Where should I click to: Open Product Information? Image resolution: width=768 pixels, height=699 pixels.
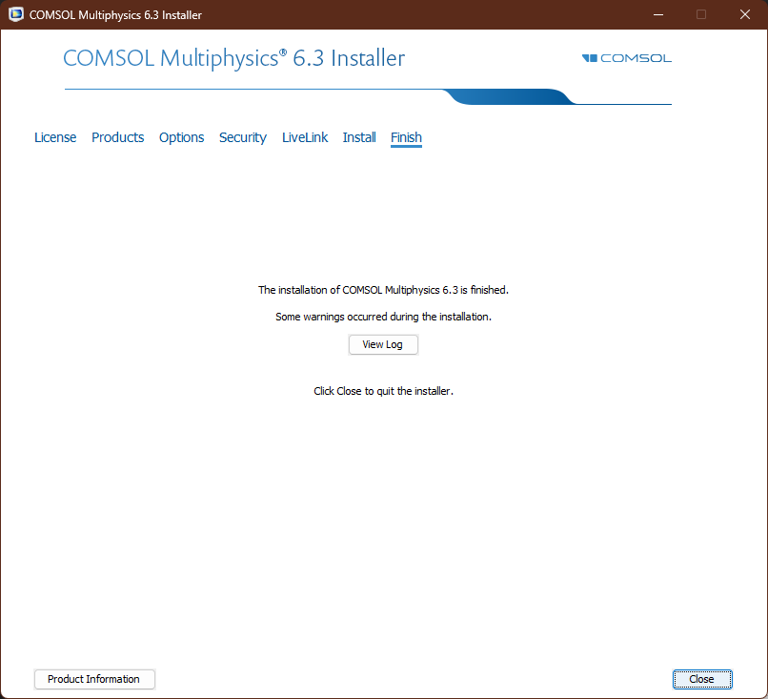pyautogui.click(x=94, y=679)
